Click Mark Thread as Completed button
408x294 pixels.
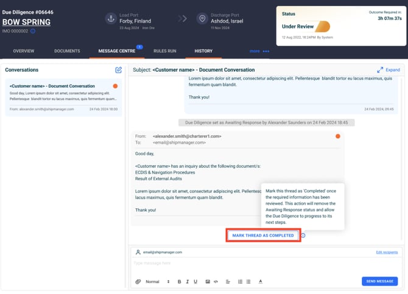[263, 236]
